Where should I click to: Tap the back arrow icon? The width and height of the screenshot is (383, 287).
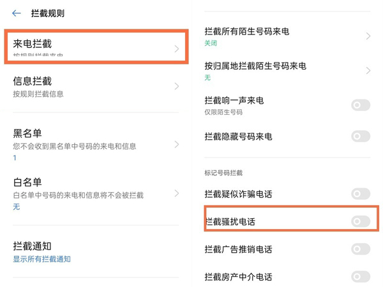(17, 13)
